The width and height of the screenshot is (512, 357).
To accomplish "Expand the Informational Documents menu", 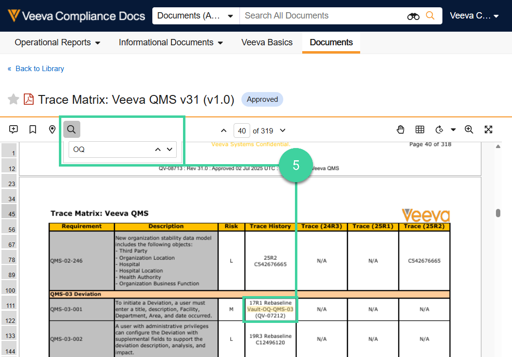I will [x=171, y=42].
